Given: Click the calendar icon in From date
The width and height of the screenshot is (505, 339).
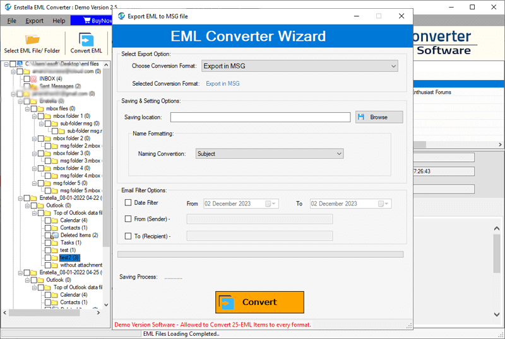Looking at the screenshot, I should [x=269, y=204].
